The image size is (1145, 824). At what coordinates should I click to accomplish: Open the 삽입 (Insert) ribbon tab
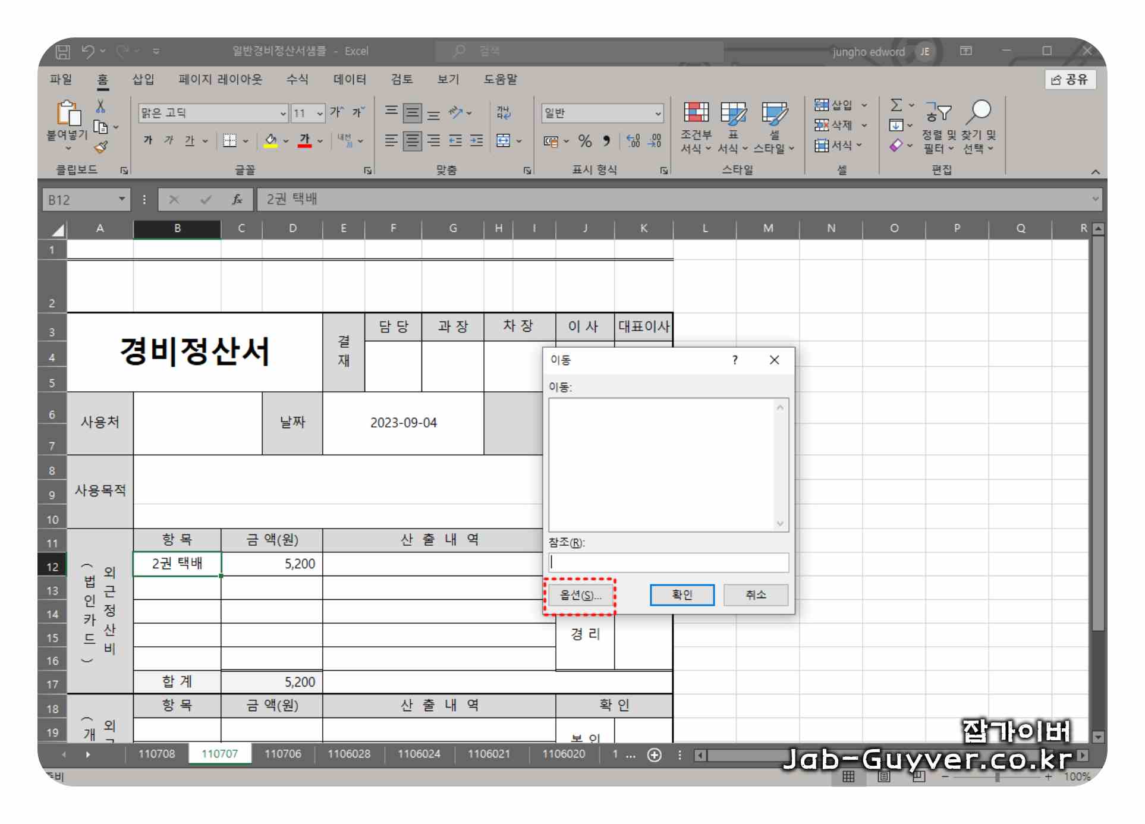tap(143, 79)
